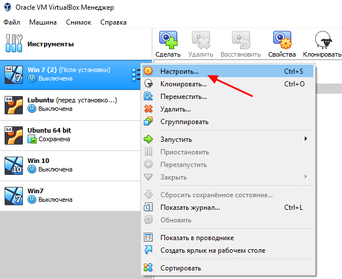342x279 pixels.
Task: Select the Win 10 virtual machine
Action: (x=70, y=166)
